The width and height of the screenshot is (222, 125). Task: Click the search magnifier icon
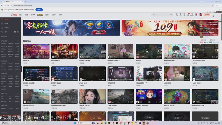(x=171, y=15)
